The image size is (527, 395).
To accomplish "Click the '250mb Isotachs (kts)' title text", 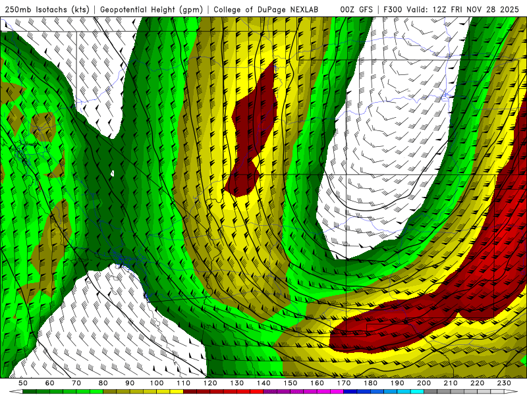I will pos(47,9).
